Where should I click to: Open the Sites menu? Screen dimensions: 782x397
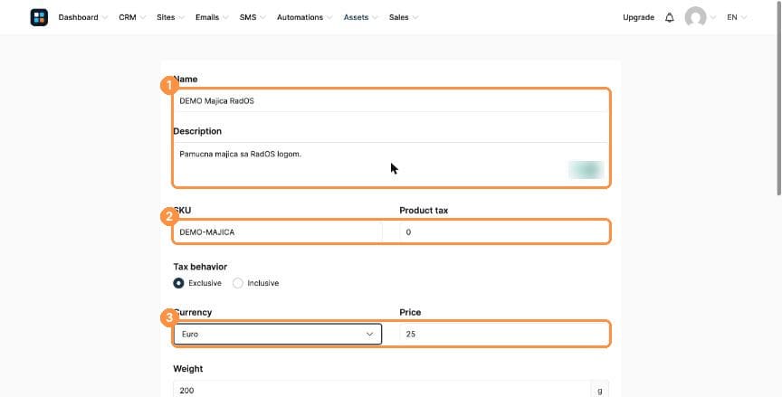pyautogui.click(x=170, y=17)
